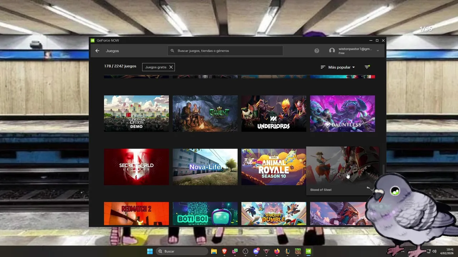
Task: Open OBS Studio from the taskbar
Action: click(245, 251)
